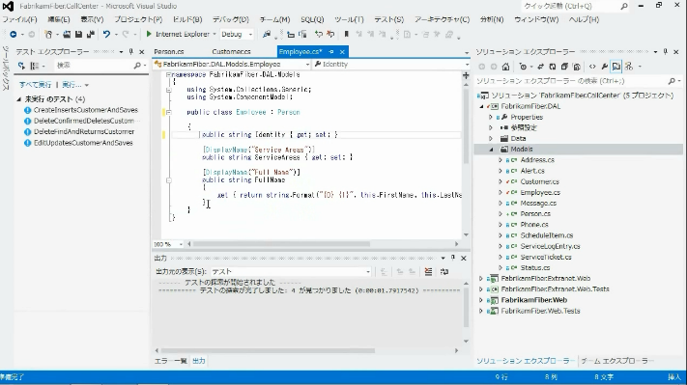
Task: Click the Quick Launch magnifier icon
Action: click(624, 6)
